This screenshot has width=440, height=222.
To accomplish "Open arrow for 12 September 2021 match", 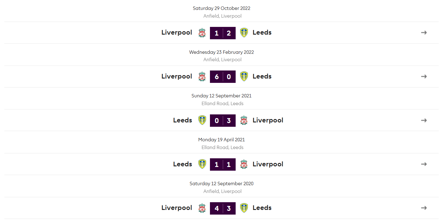I will [424, 120].
